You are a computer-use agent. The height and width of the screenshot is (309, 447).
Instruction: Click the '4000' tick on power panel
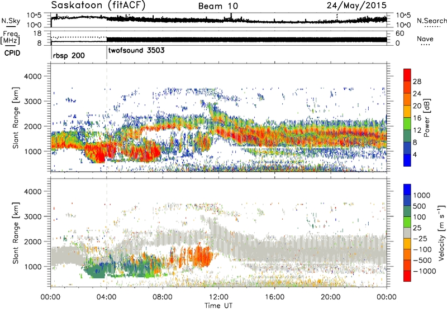pyautogui.click(x=32, y=76)
